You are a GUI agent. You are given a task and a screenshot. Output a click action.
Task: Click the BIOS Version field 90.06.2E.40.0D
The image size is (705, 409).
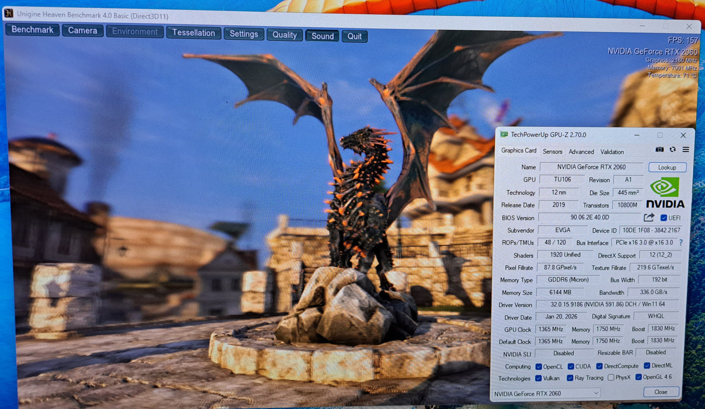pyautogui.click(x=589, y=217)
